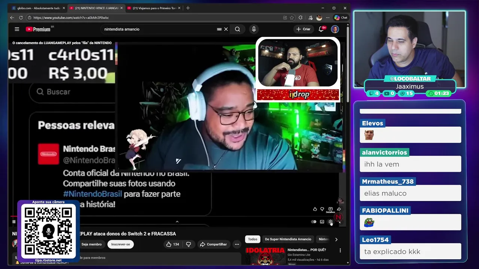Run search with the magnifier button

tap(238, 29)
